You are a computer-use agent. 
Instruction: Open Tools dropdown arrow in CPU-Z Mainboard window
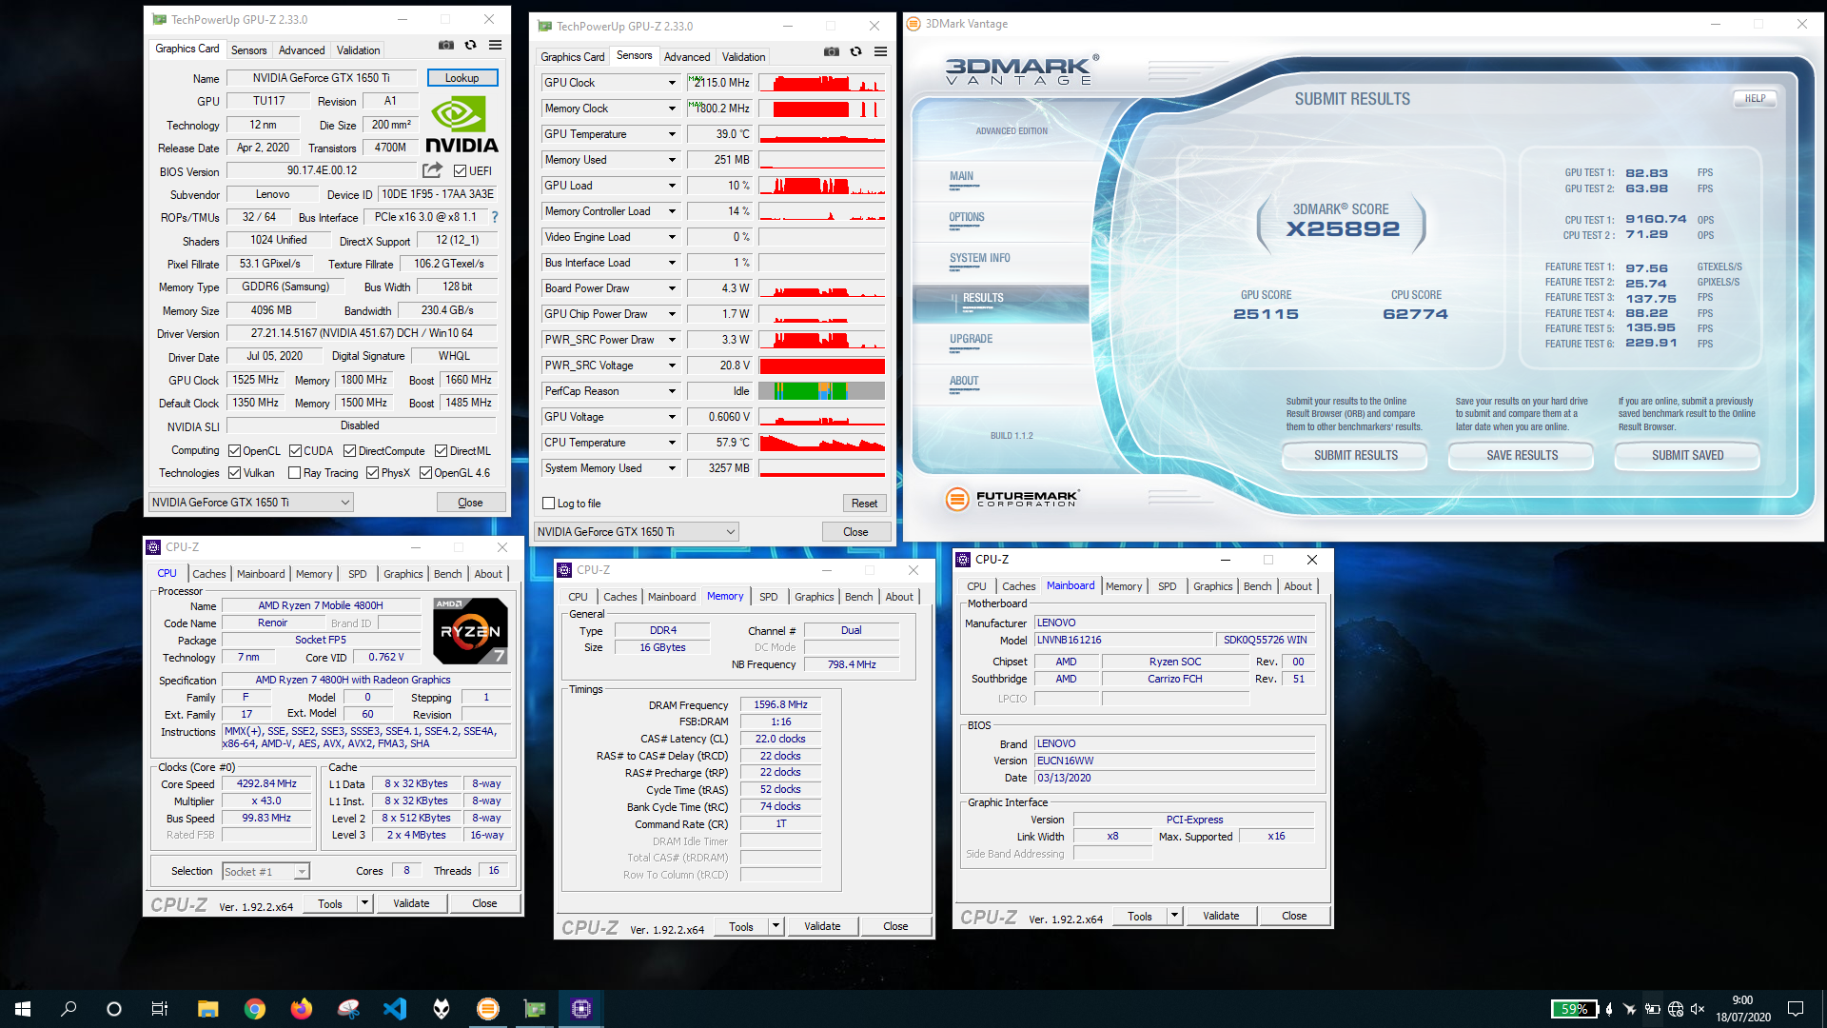point(1175,916)
